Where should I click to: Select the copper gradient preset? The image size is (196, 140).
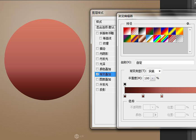click(x=143, y=38)
